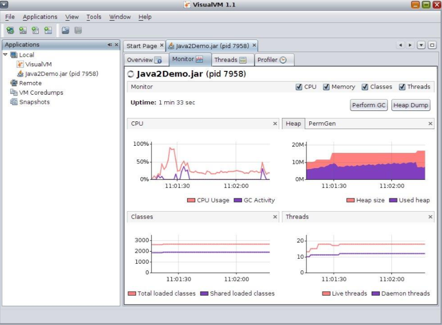Click the Used heap legend swatch

pyautogui.click(x=393, y=200)
